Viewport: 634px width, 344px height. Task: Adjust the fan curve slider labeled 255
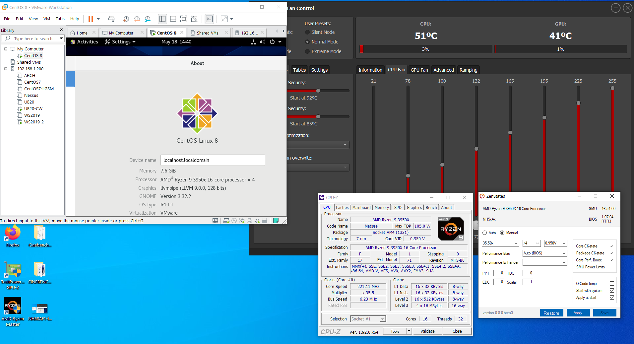tap(612, 88)
